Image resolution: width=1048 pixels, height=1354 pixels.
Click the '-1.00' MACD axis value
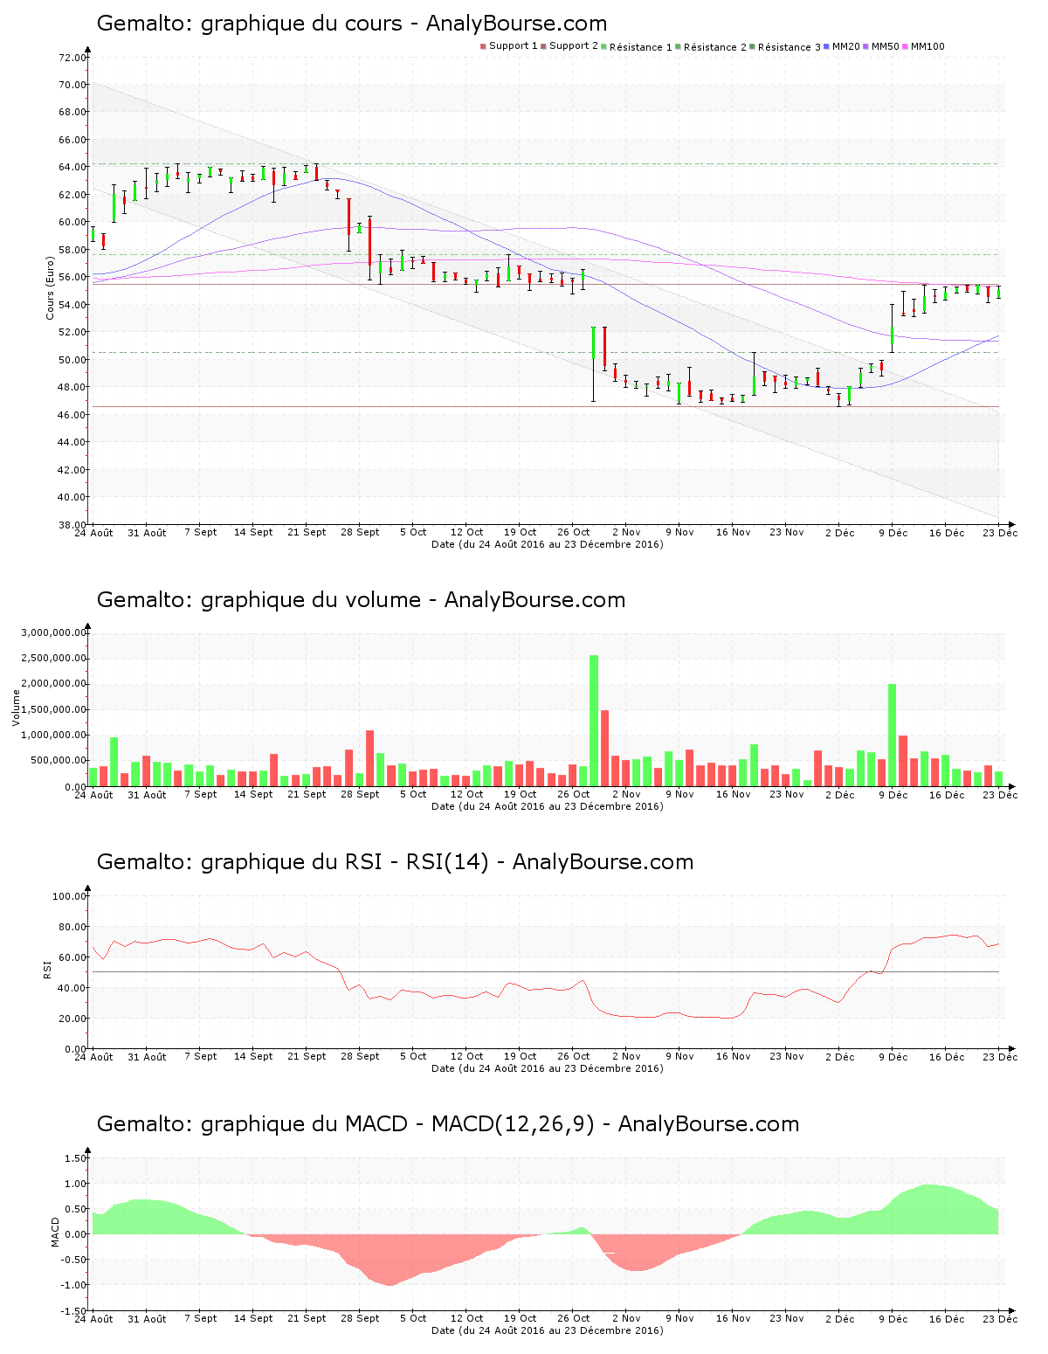(73, 1285)
